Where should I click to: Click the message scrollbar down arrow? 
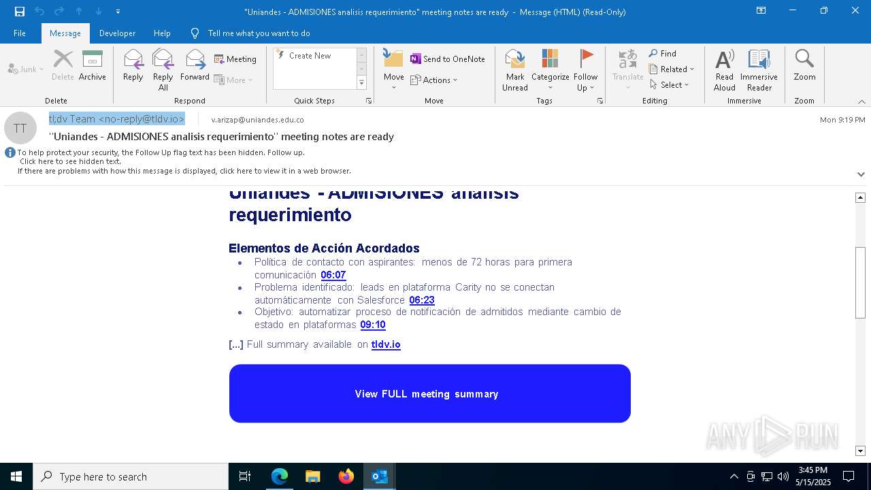860,451
